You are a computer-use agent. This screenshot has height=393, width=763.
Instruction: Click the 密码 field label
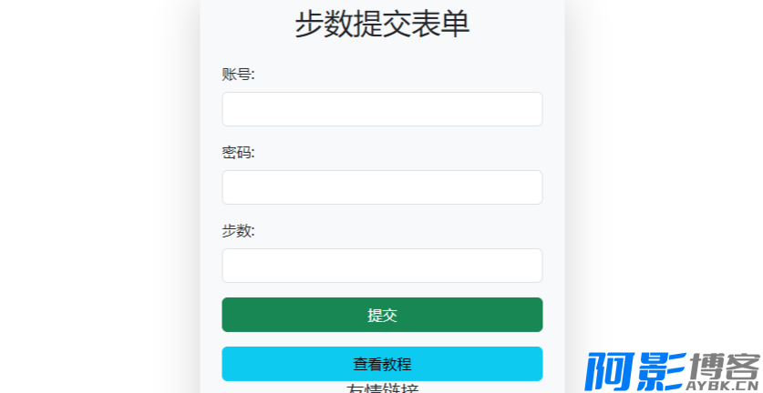[x=239, y=153]
